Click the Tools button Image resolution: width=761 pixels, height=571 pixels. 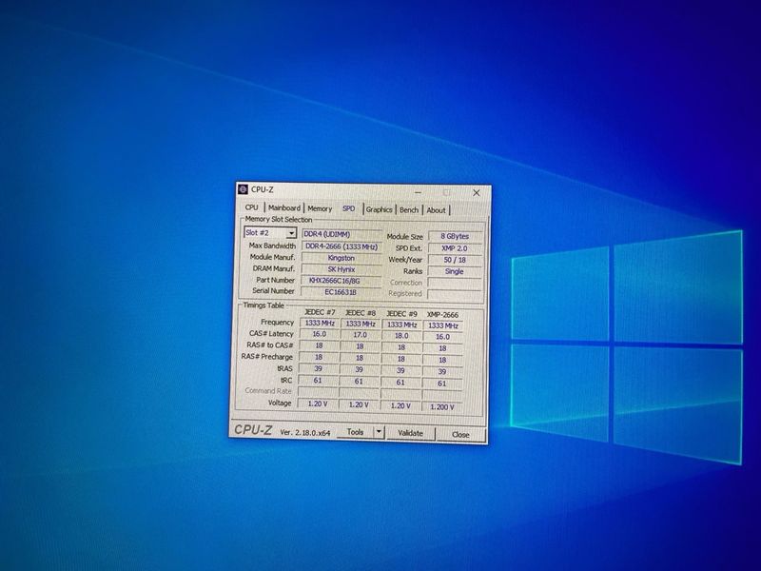pos(355,432)
